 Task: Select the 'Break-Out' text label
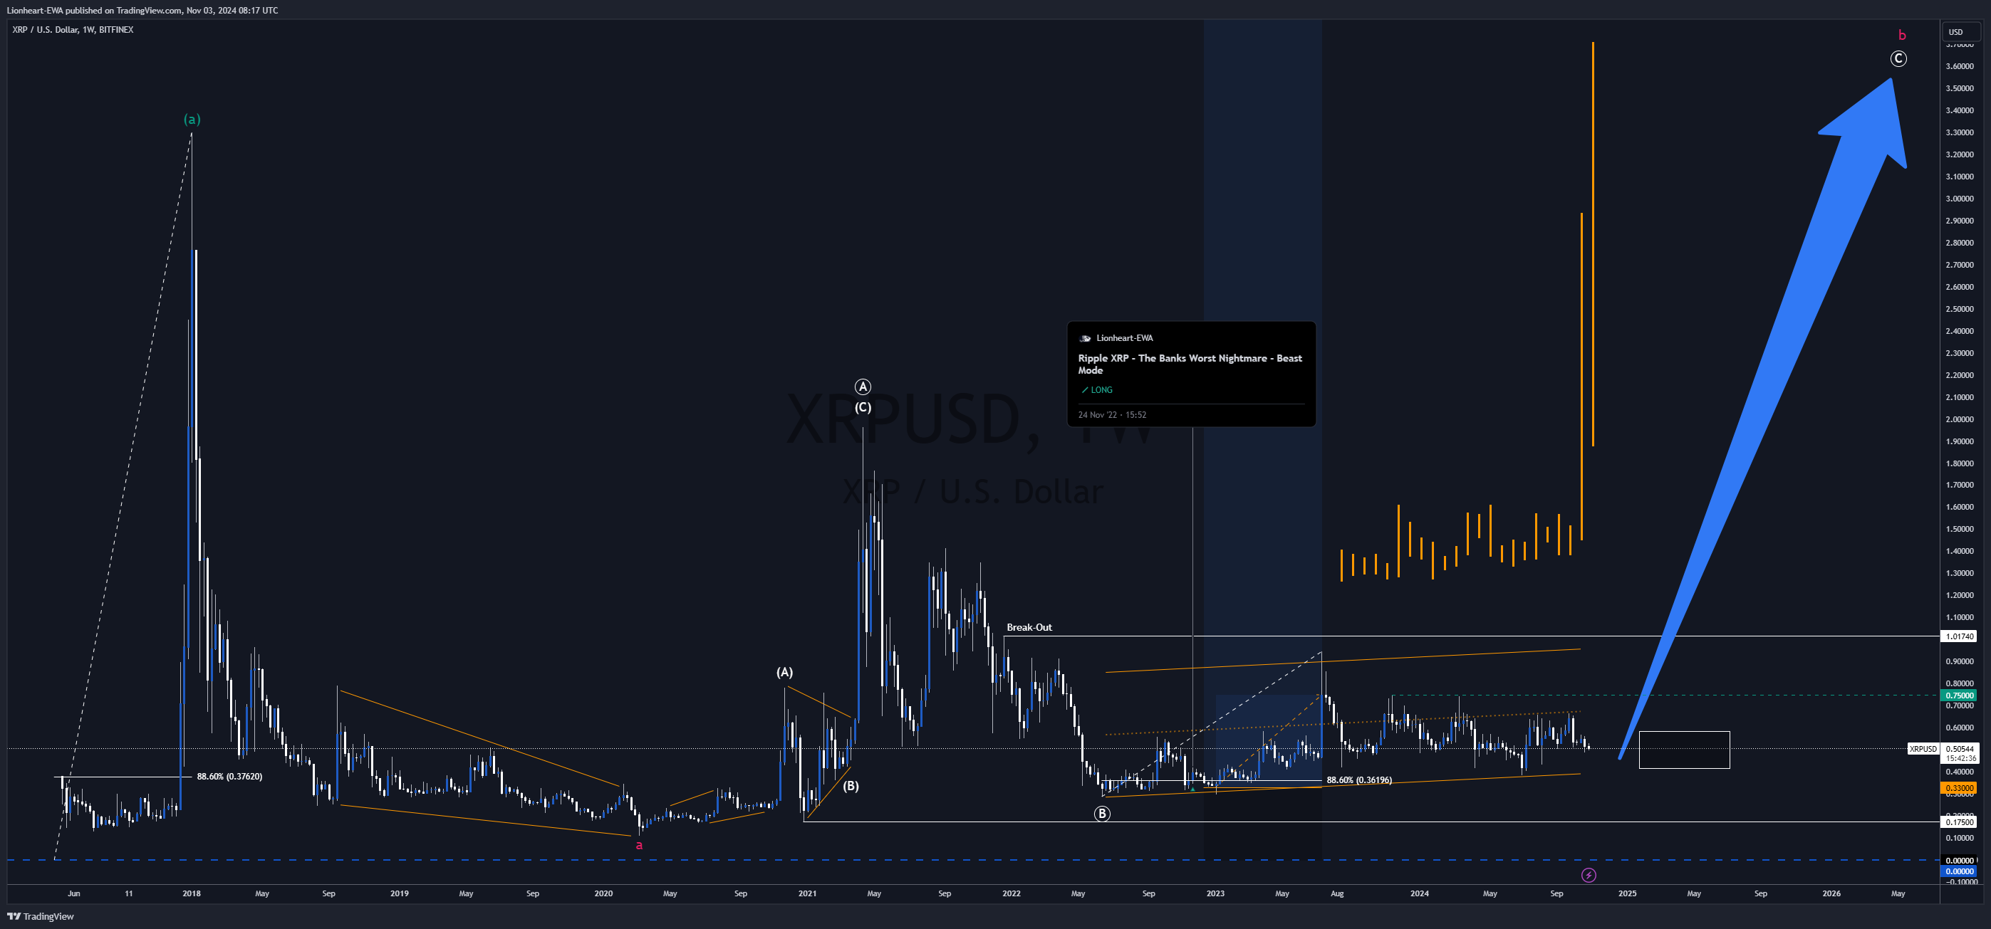tap(1029, 627)
